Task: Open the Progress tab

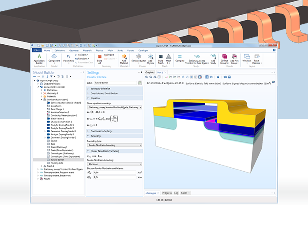Action: (x=167, y=193)
